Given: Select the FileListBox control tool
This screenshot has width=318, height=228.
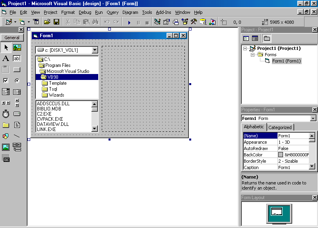Looking at the screenshot, I should click(17, 125).
